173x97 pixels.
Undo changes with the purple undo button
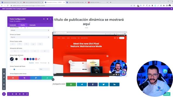[x=25, y=78]
